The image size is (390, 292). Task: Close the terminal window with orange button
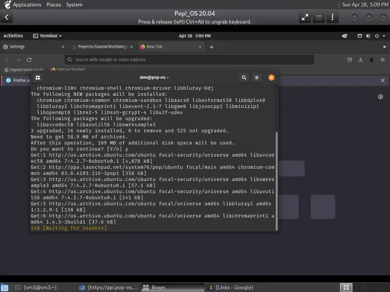(271, 78)
